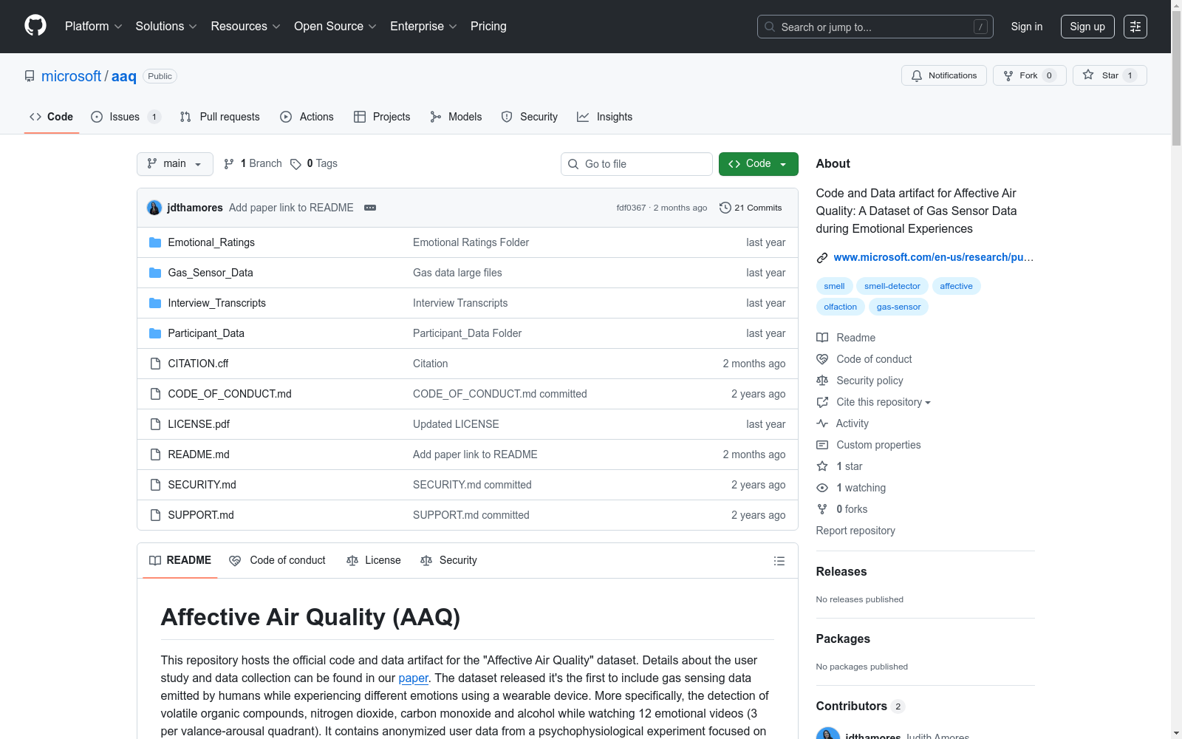Click the Security policy scale icon
This screenshot has height=739, width=1182.
[822, 381]
